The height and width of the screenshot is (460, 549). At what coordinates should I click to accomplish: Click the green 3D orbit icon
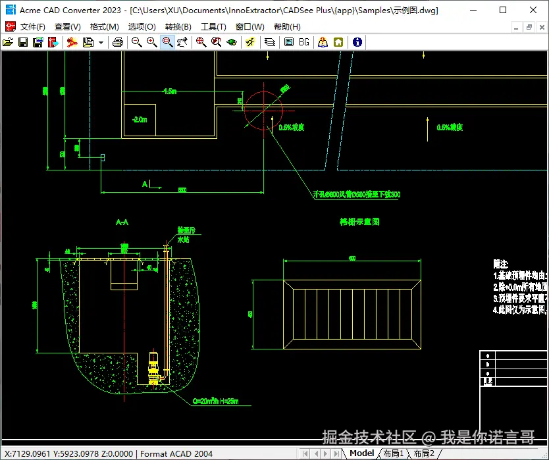pos(232,42)
